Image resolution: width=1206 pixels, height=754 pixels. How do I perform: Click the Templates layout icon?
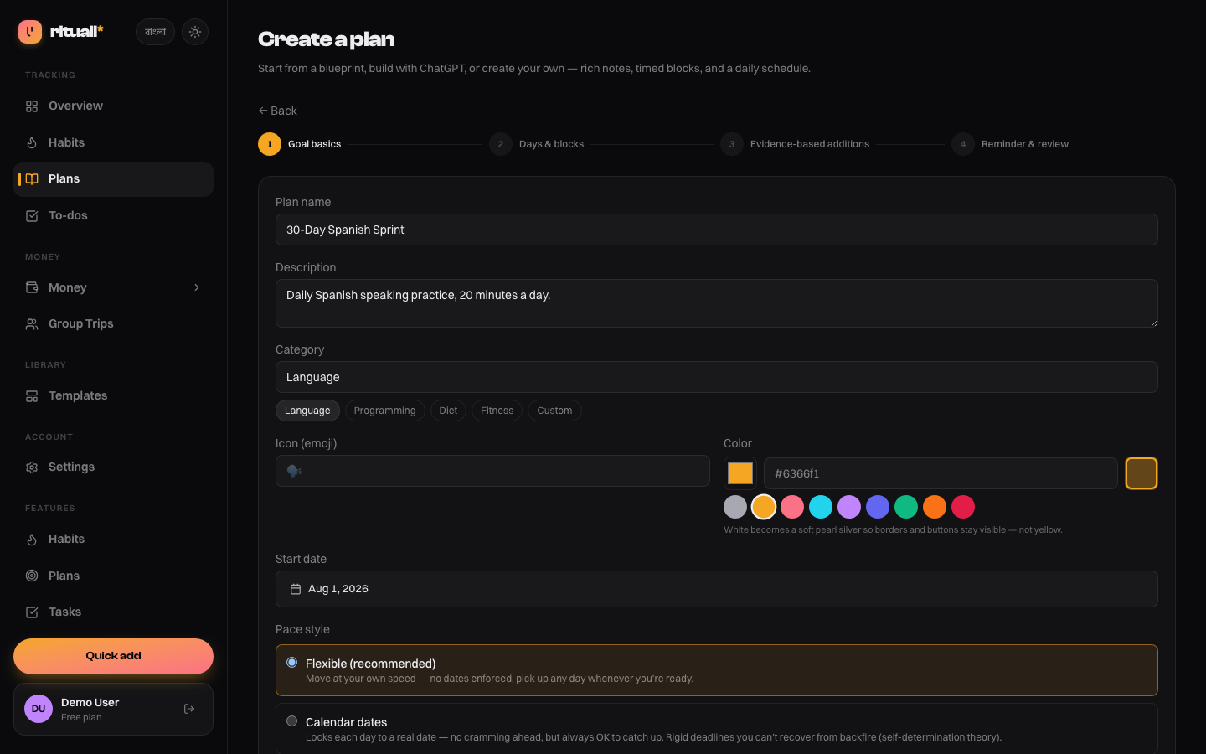click(32, 396)
